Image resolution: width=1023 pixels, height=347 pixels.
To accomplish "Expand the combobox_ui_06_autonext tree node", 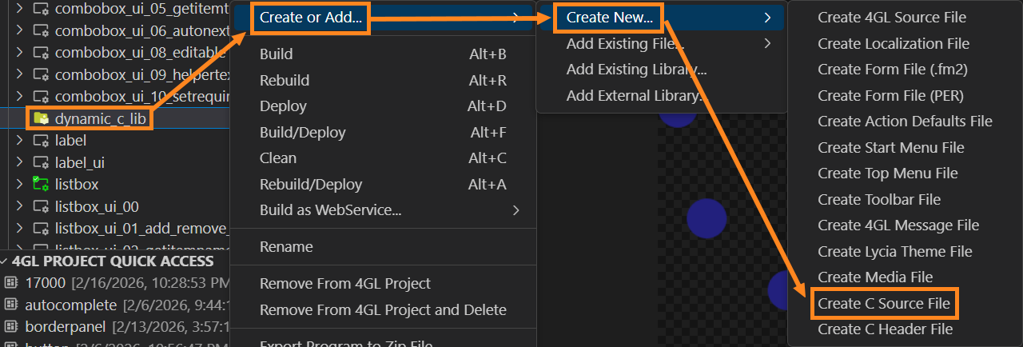I will coord(19,32).
